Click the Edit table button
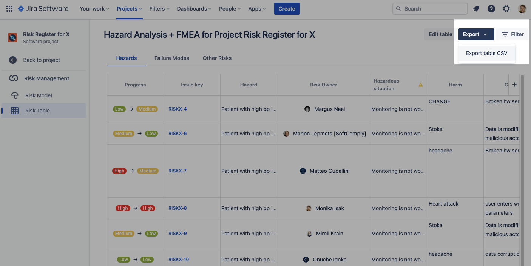Screen dimensions: 531x266 pos(440,34)
